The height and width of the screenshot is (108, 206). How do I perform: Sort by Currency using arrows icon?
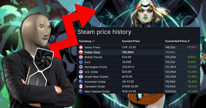click(93, 41)
